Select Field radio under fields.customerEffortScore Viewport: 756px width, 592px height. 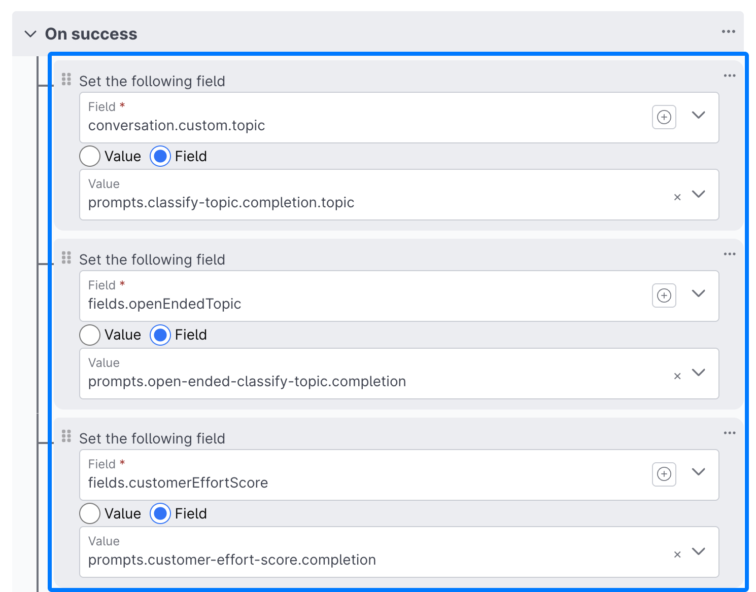pyautogui.click(x=160, y=513)
